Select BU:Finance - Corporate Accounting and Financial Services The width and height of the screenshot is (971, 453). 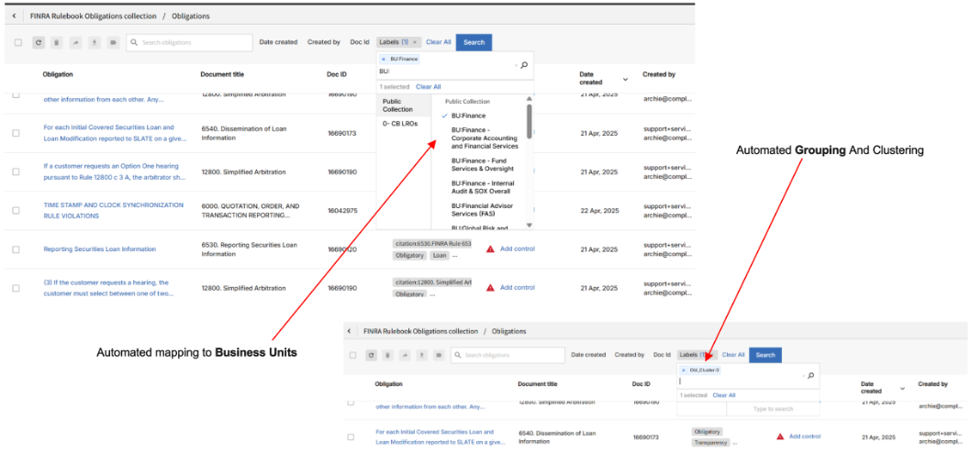[485, 138]
